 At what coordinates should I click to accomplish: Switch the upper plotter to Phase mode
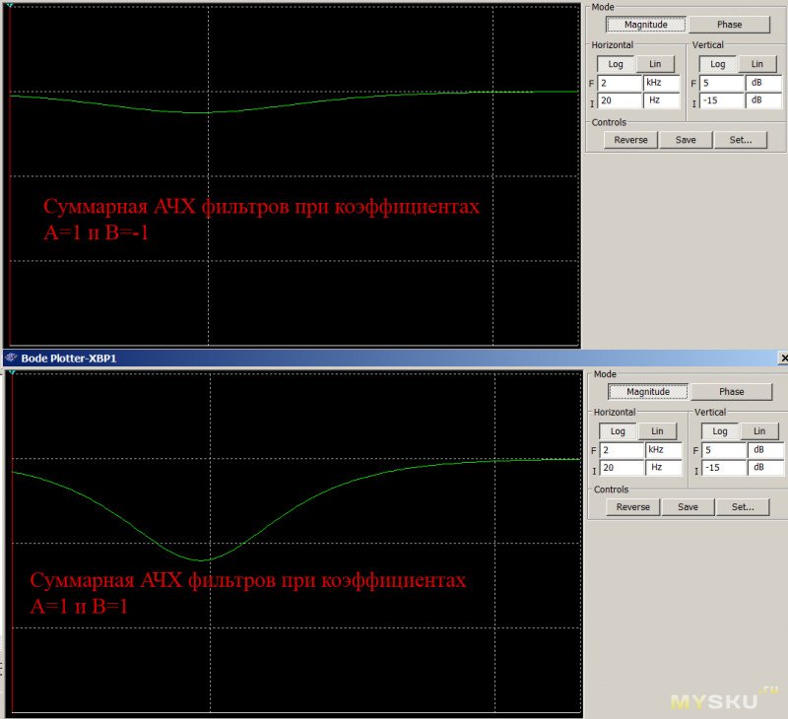[x=728, y=25]
